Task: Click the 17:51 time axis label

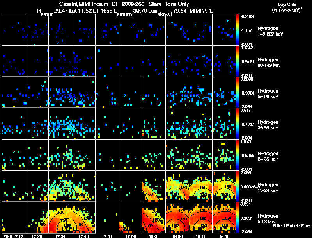Action: point(107,236)
